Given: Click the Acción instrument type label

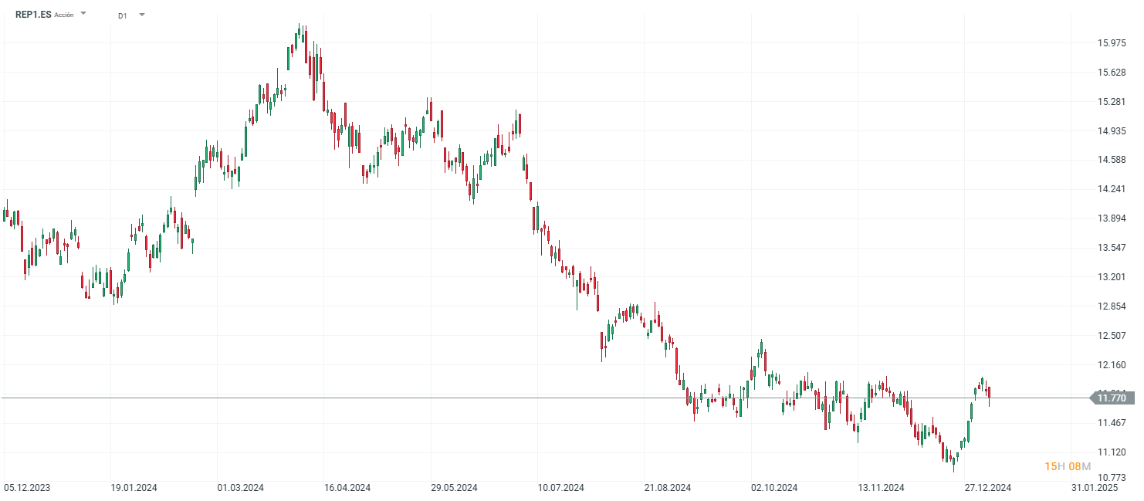Looking at the screenshot, I should [x=64, y=15].
